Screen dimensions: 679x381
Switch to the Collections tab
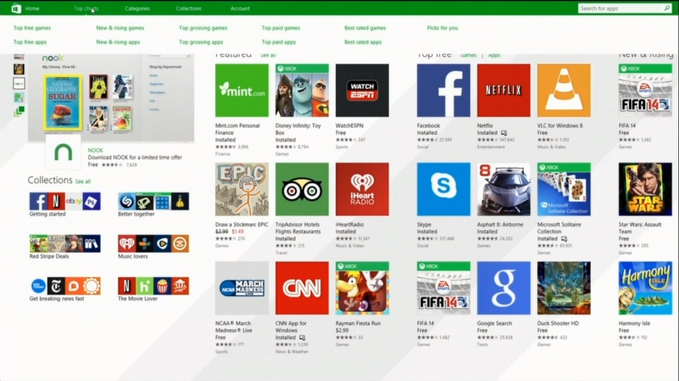coord(188,8)
